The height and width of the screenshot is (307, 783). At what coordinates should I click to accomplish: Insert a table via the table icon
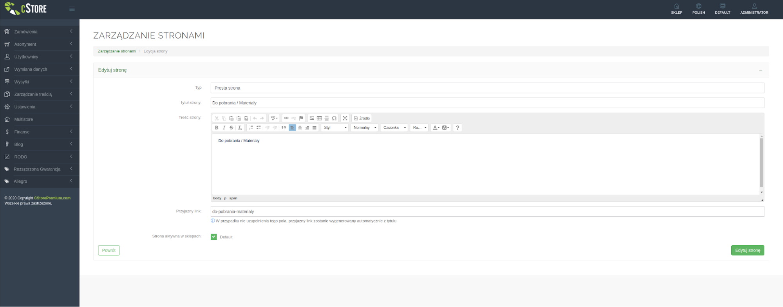tap(319, 118)
